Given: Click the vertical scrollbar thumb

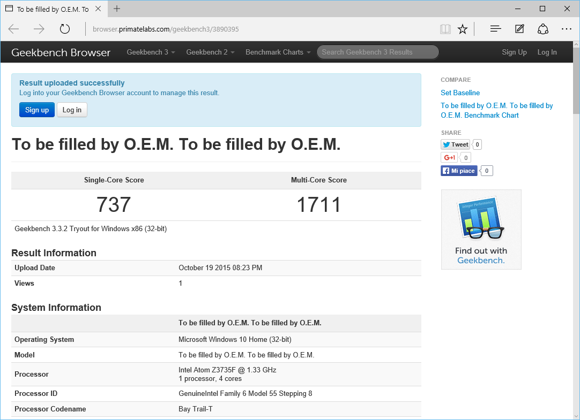Looking at the screenshot, I should (576, 81).
